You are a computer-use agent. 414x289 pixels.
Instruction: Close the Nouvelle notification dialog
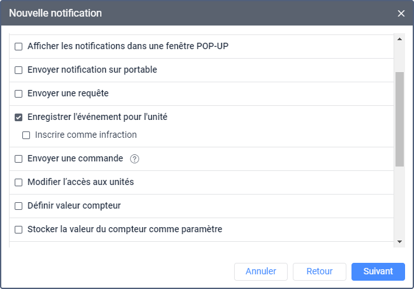(x=401, y=13)
